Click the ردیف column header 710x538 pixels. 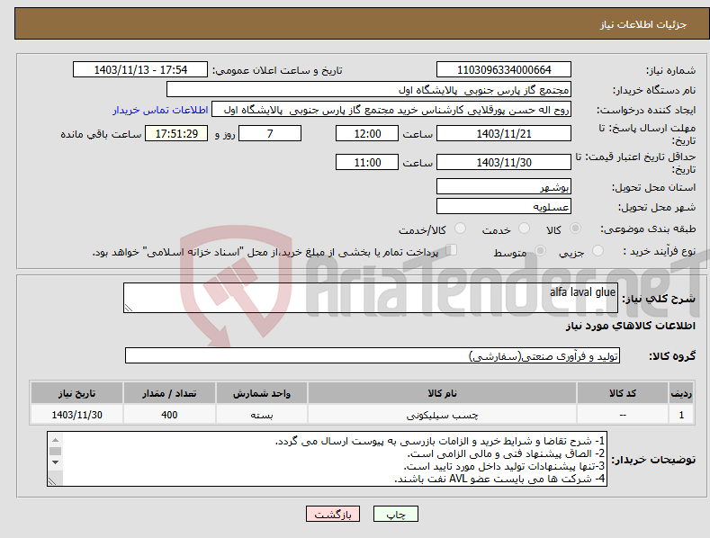tap(681, 393)
